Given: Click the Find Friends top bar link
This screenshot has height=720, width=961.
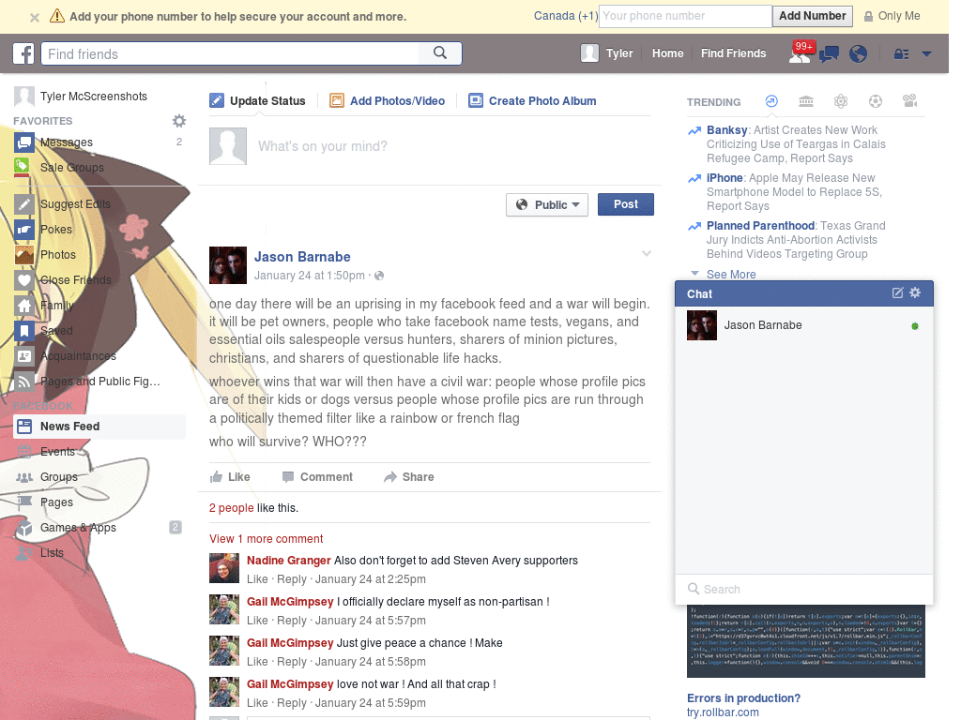Looking at the screenshot, I should point(733,53).
